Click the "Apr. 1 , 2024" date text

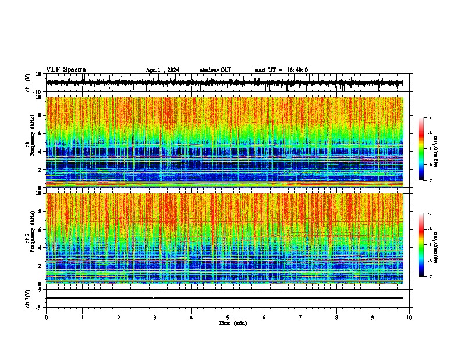click(162, 70)
